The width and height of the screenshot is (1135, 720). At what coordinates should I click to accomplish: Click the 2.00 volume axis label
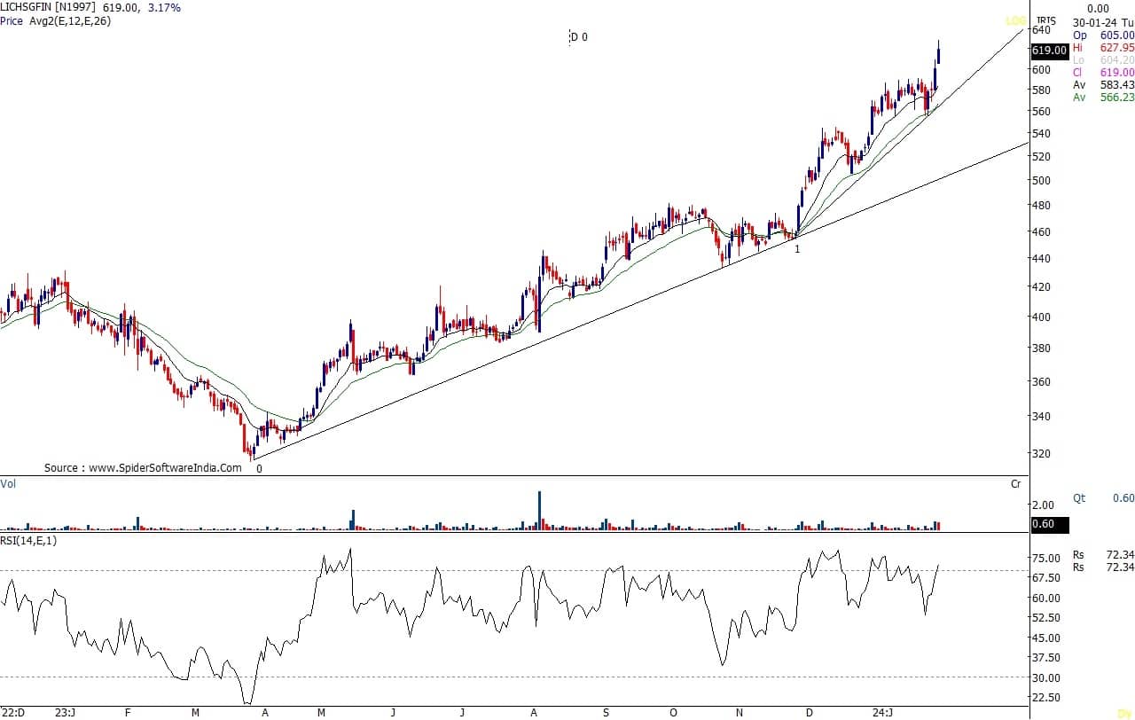tap(1043, 505)
